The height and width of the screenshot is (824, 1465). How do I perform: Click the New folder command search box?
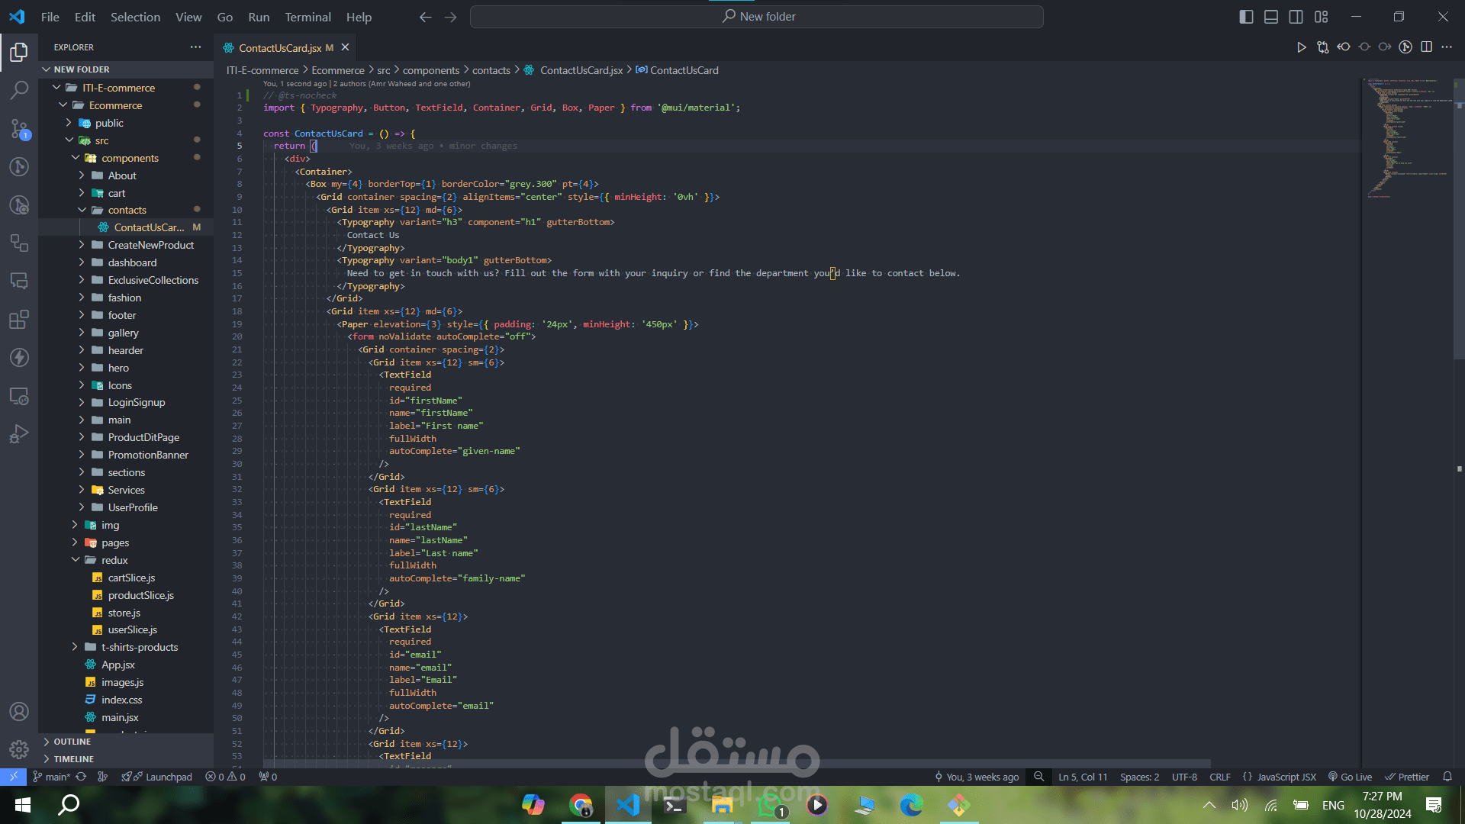coord(756,17)
